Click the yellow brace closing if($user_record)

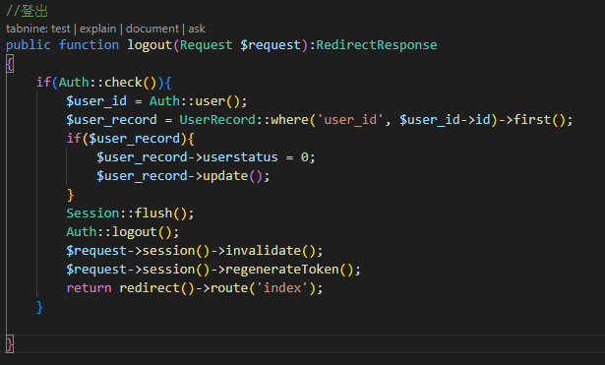(70, 195)
